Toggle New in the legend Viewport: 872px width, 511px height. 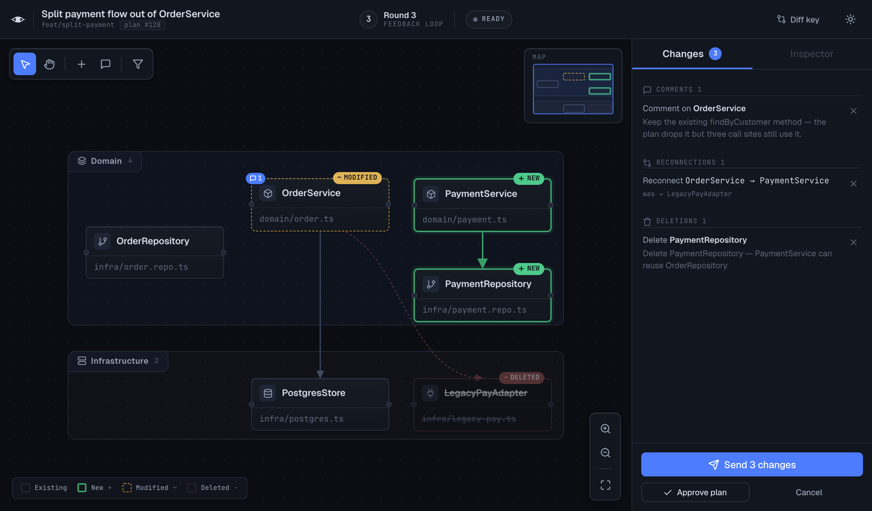pos(95,488)
